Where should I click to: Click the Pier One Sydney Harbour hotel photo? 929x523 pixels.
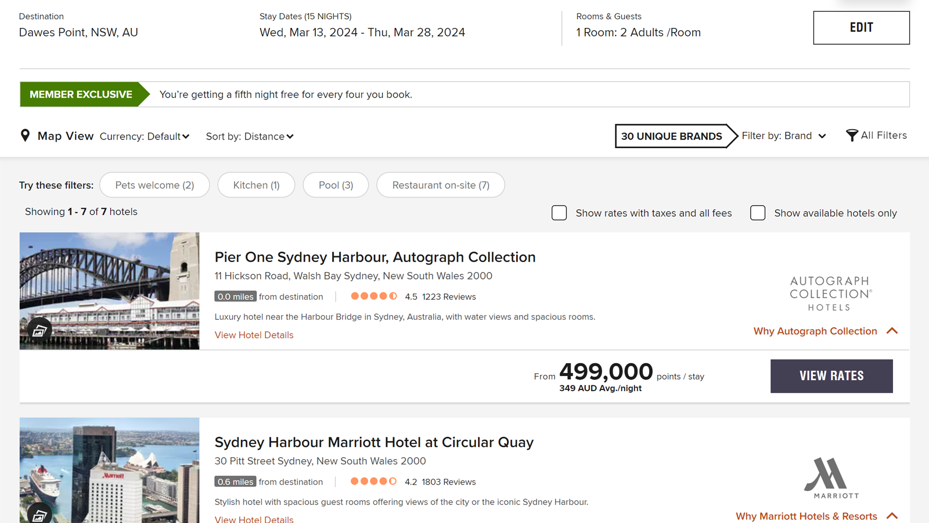click(109, 291)
